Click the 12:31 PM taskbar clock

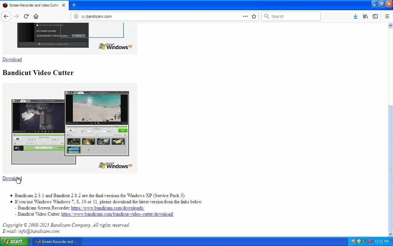click(x=382, y=242)
